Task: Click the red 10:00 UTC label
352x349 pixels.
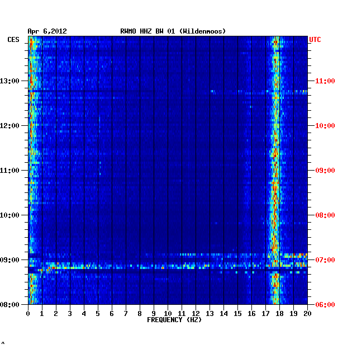Action: coord(325,126)
